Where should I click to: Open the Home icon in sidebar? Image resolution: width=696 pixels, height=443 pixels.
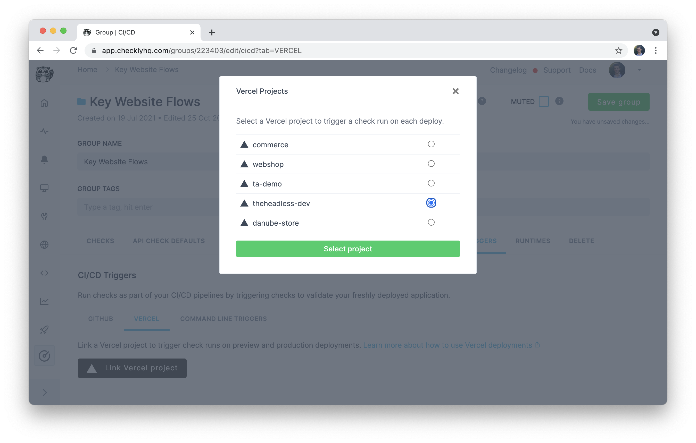click(44, 103)
